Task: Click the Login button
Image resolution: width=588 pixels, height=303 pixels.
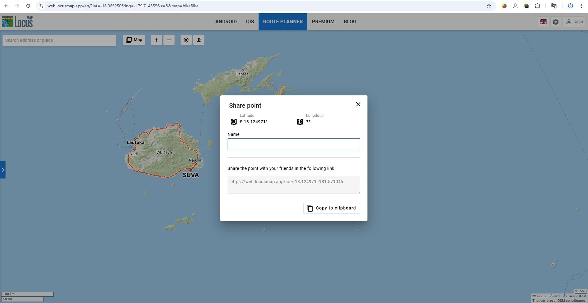Action: click(x=574, y=22)
